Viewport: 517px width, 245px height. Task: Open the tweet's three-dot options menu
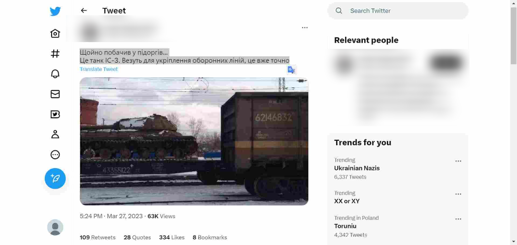pos(305,28)
